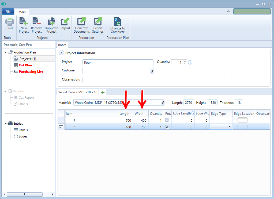
Task: Toggle Rotate checkbox for I1
Action: (x=167, y=120)
